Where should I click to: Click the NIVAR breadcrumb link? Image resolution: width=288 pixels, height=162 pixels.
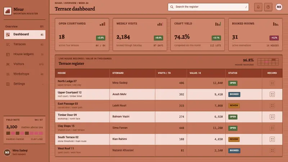point(58,3)
